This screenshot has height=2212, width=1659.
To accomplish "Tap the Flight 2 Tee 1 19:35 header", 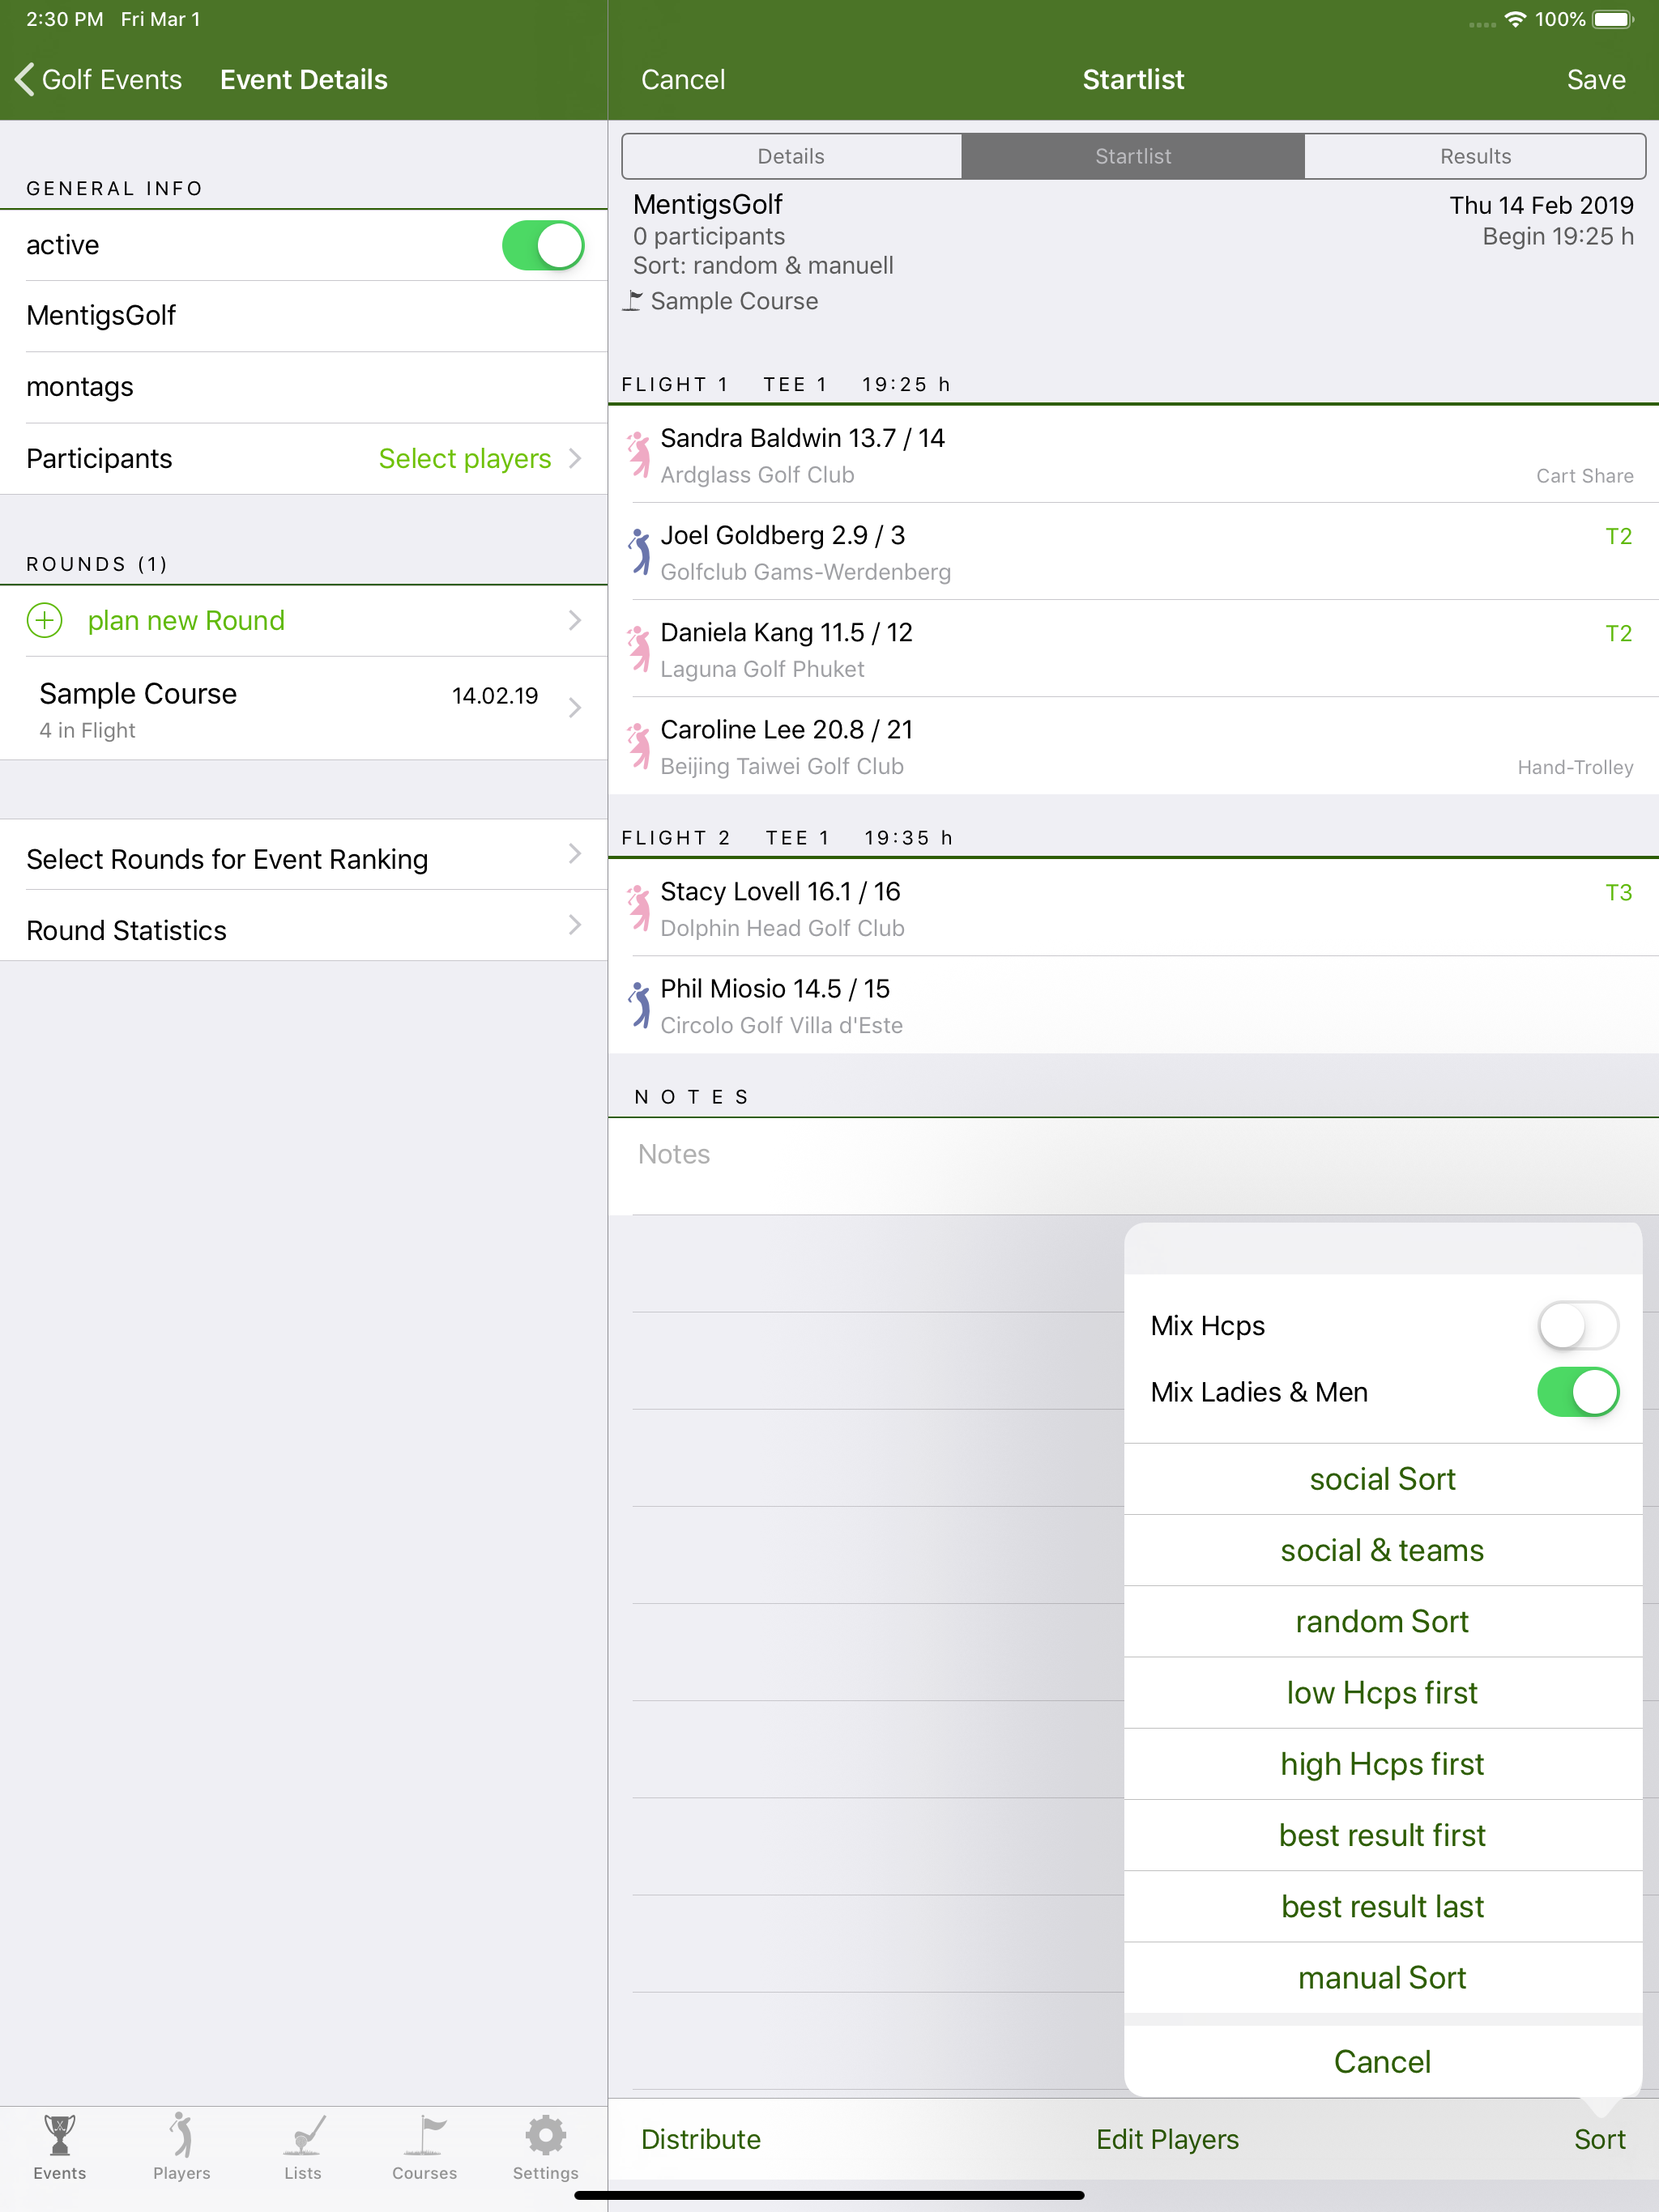I will 787,838.
